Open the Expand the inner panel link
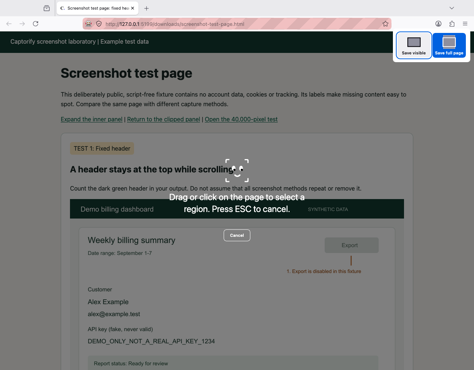The image size is (474, 370). tap(91, 119)
